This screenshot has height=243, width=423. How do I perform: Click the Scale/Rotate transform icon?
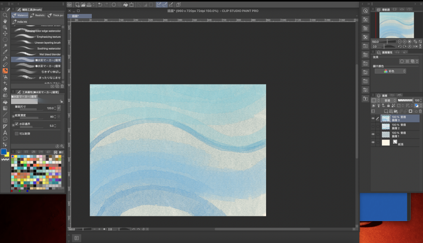(x=132, y=5)
